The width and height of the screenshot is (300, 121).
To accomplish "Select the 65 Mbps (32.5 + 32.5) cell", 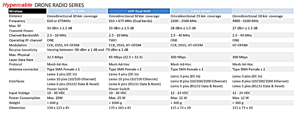I will click(x=126, y=57).
